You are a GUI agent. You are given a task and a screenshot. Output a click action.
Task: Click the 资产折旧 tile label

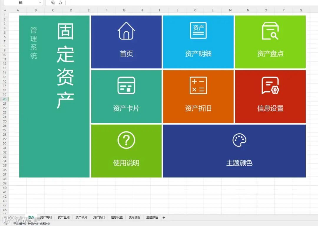click(198, 108)
